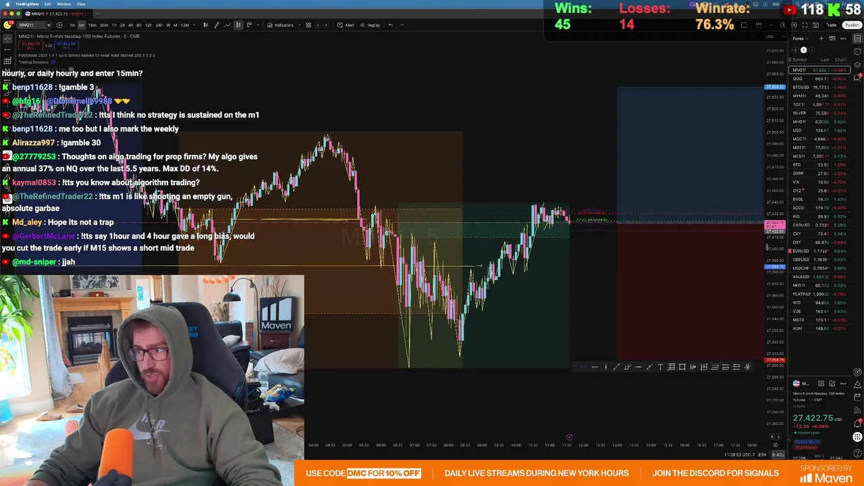Pick the vertical line tool in floating toolbar

click(x=605, y=367)
